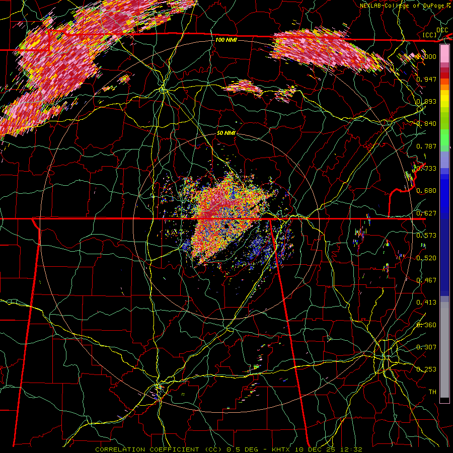Pick the 0.573 color scale value
This screenshot has width=453, height=453.
(426, 236)
